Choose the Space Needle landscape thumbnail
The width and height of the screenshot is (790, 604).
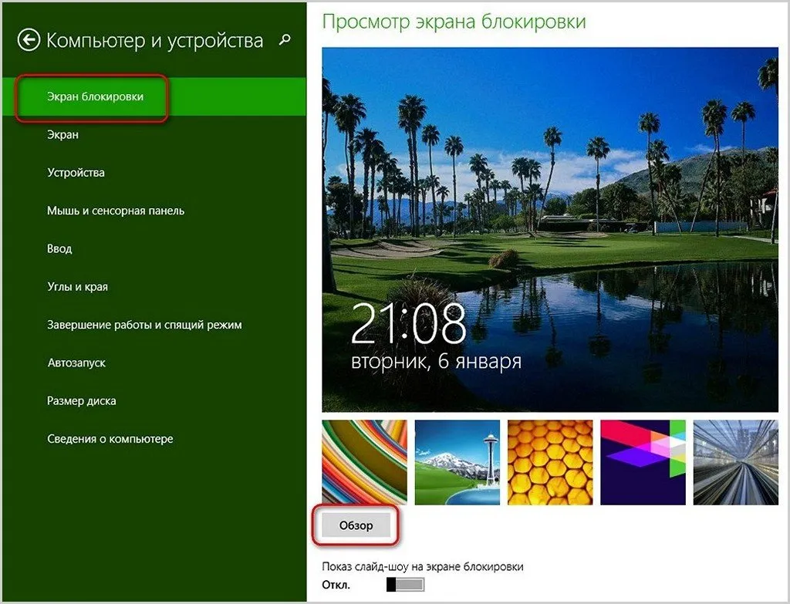(x=457, y=462)
